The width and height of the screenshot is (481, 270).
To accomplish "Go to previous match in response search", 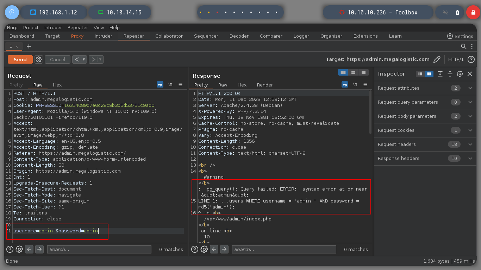I will [214, 249].
